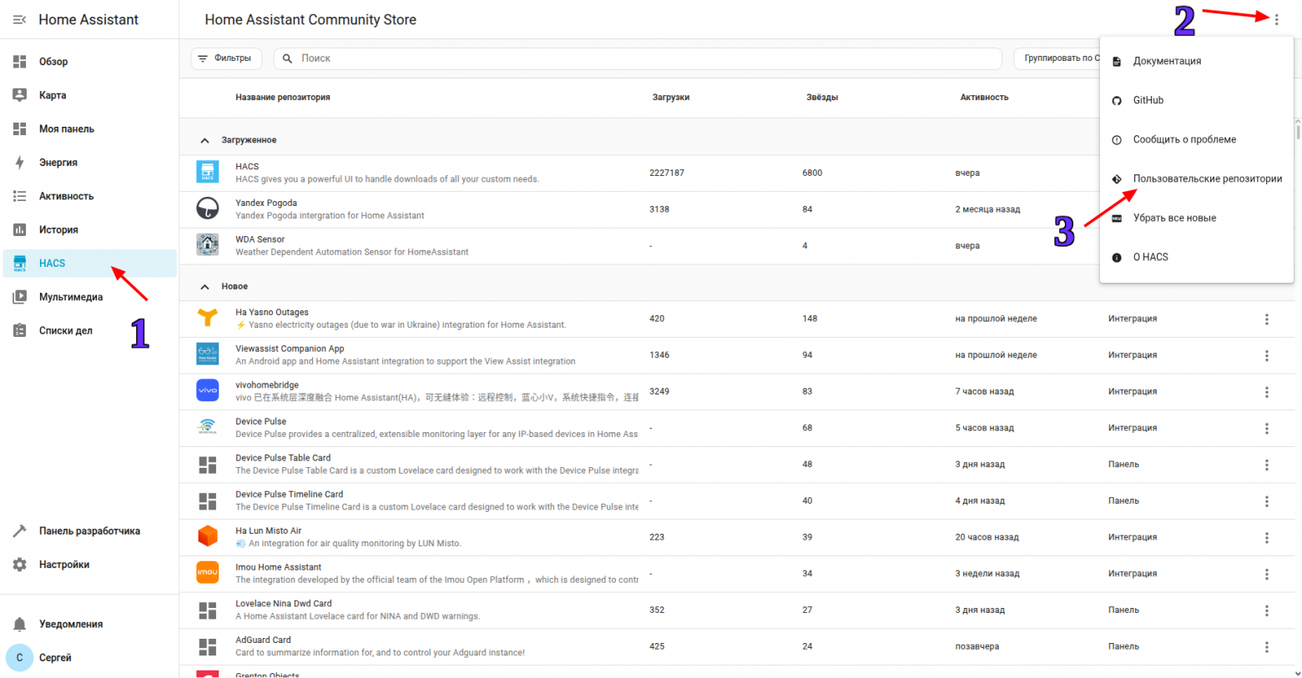Select Пользовательские репозитории menu entry
Viewport: 1302px width, 678px height.
click(x=1206, y=178)
